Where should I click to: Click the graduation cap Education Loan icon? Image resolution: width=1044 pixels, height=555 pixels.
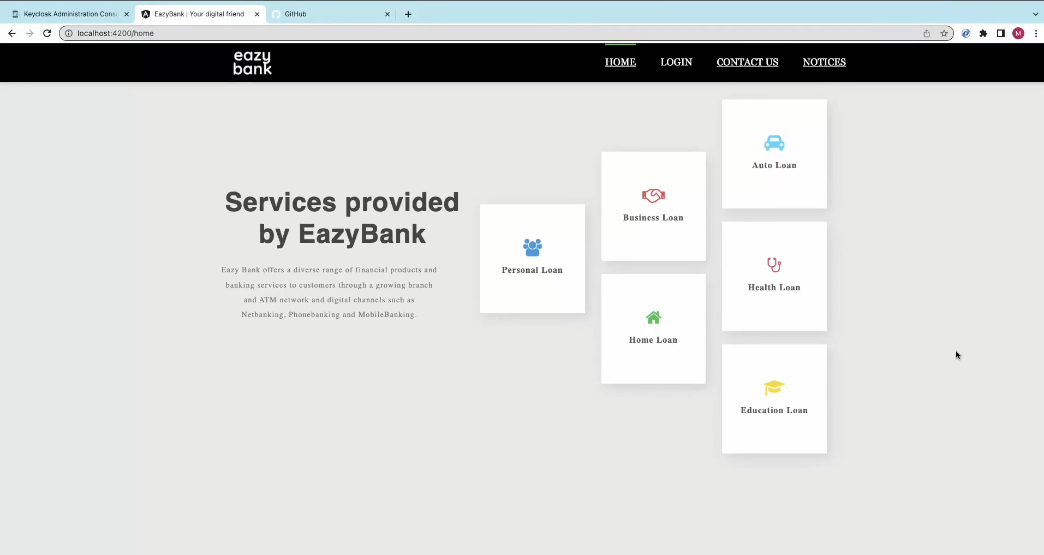(774, 387)
